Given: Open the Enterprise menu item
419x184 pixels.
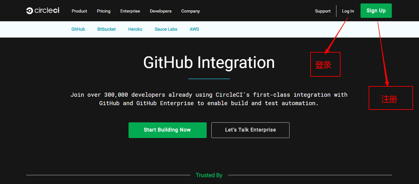Looking at the screenshot, I should 130,11.
